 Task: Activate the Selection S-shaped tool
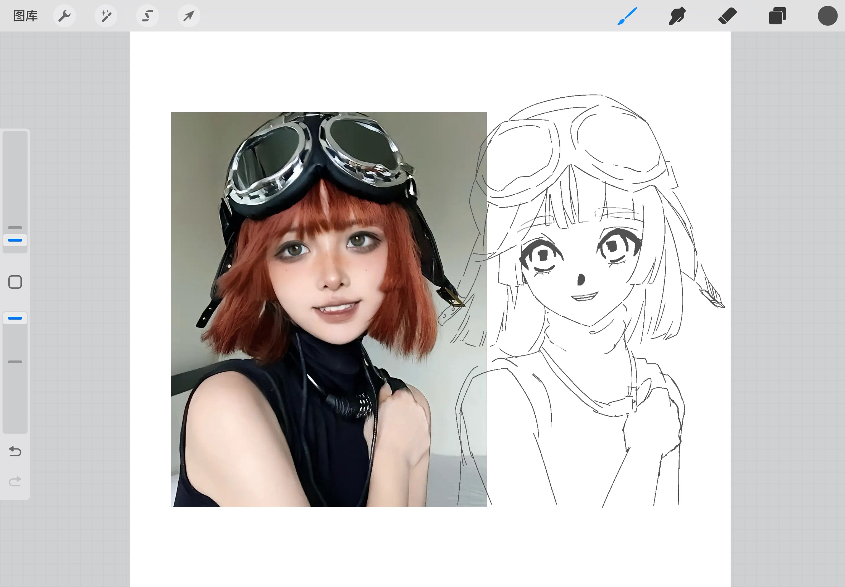point(148,16)
